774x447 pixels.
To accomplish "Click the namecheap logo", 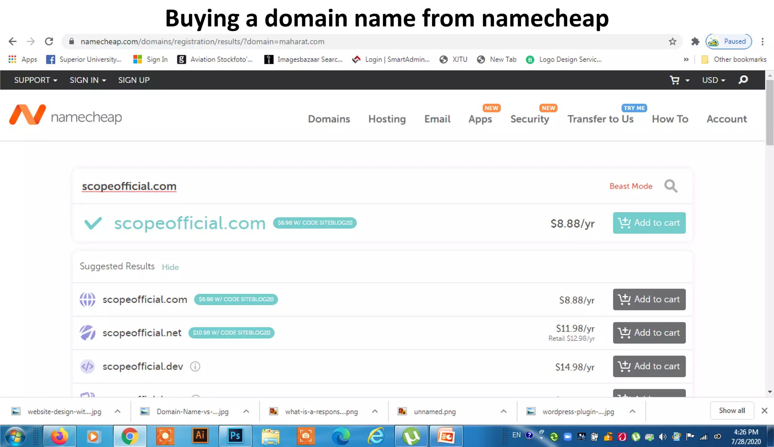I will point(65,115).
